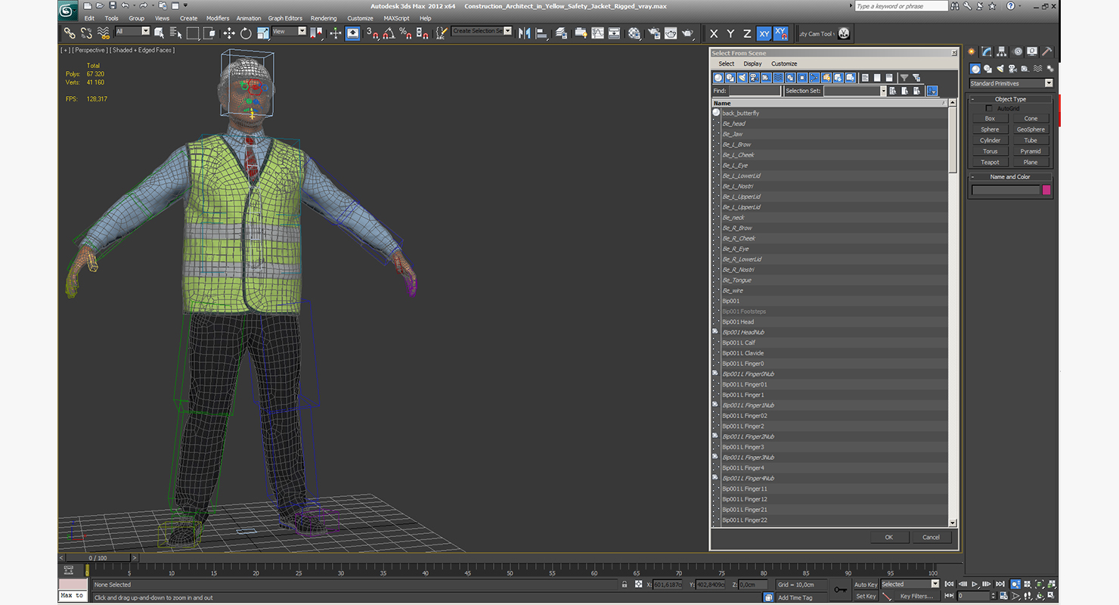Select Shapes category in Create panel
Image resolution: width=1119 pixels, height=605 pixels.
pos(988,69)
